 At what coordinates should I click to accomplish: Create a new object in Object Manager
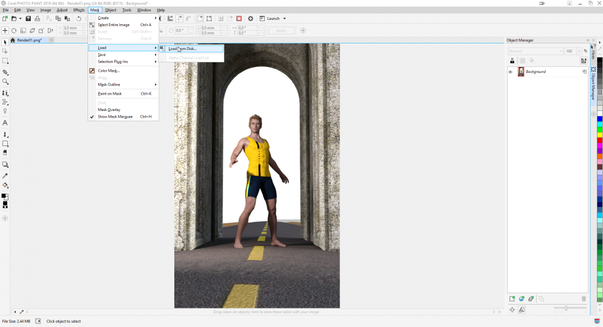512,299
